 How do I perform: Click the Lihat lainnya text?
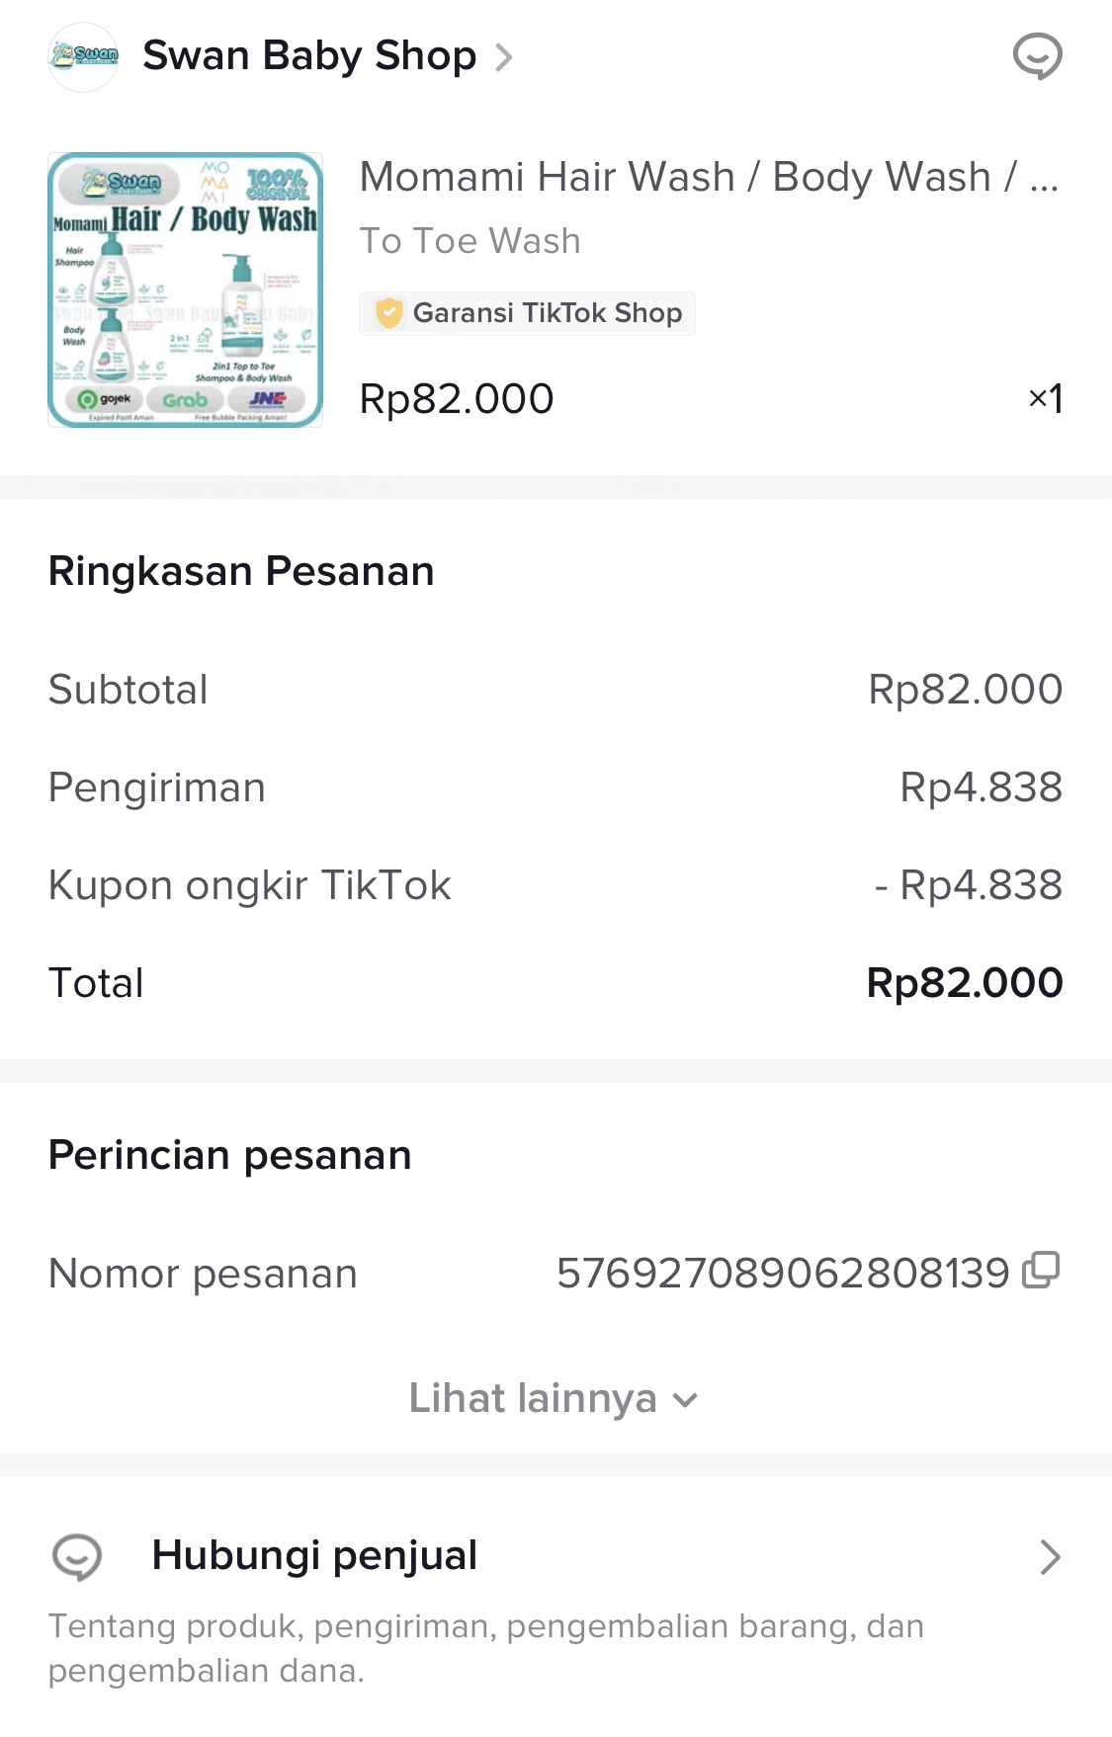(533, 1399)
